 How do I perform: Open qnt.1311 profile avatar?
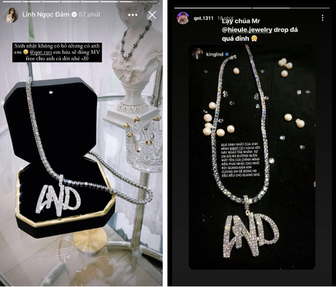click(x=183, y=18)
